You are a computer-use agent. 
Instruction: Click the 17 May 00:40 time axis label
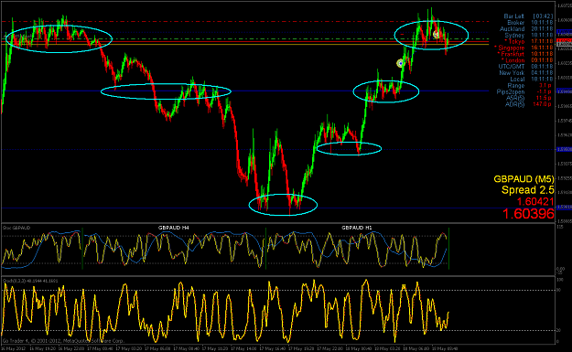tap(100, 348)
